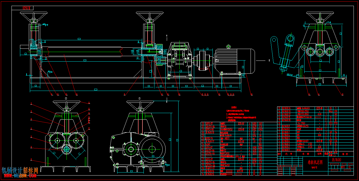Select the left large gear in gear view
Image resolution: width=359 pixels, height=181 pixels.
[57, 140]
